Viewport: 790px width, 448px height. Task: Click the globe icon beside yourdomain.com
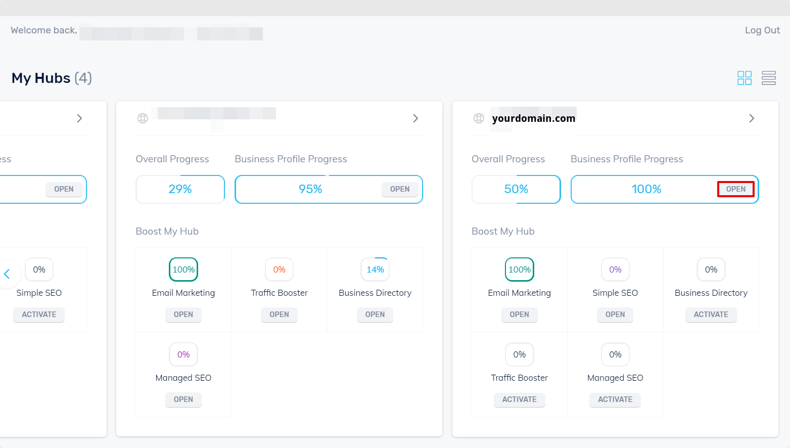pos(479,118)
